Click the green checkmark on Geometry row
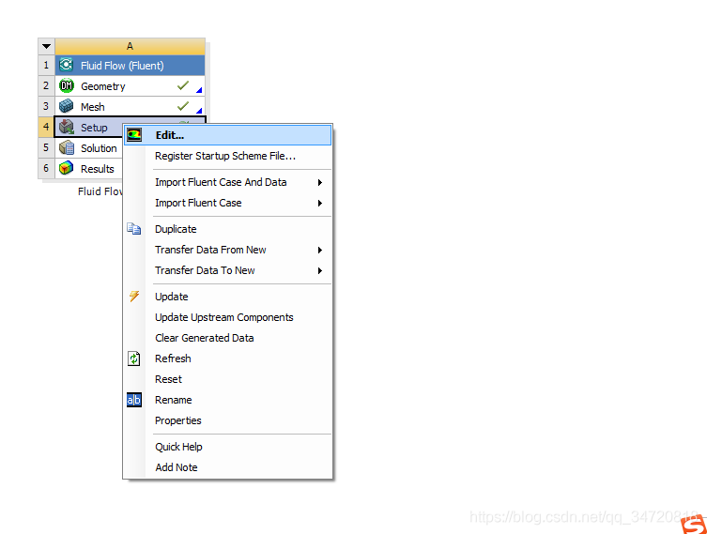 tap(182, 85)
